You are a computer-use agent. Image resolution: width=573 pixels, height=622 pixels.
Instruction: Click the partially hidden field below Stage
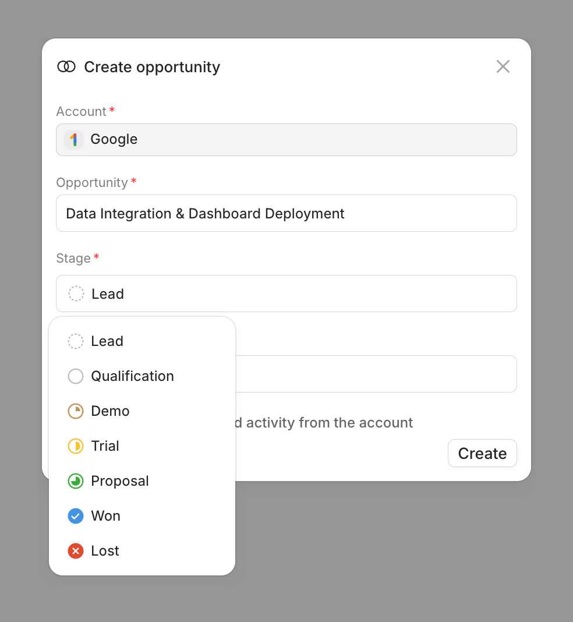coord(376,374)
